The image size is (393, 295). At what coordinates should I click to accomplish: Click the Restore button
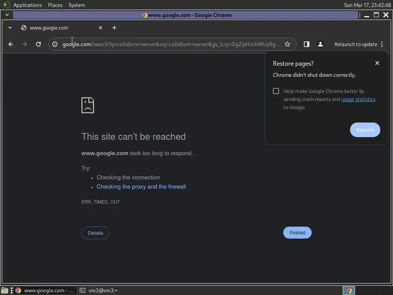coord(365,130)
